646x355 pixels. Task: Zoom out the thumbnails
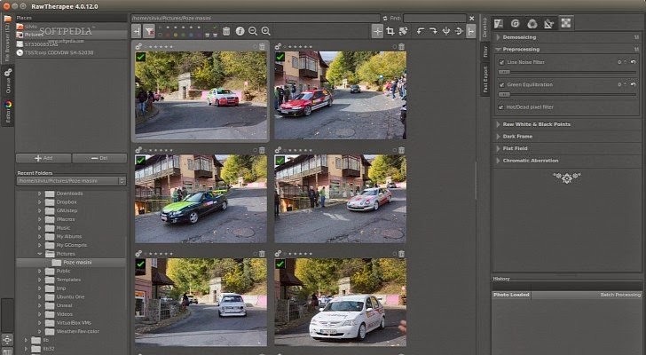(x=253, y=31)
